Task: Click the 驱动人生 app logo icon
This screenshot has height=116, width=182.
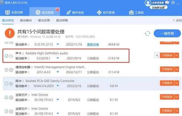Action: 2,2
